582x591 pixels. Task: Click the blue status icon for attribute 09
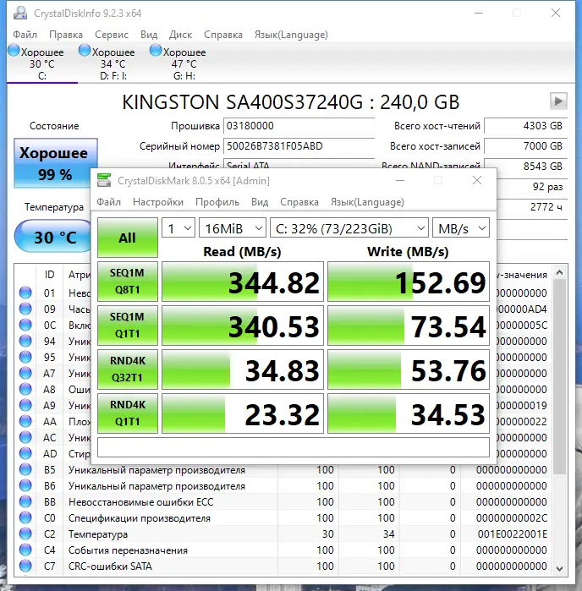pyautogui.click(x=25, y=309)
